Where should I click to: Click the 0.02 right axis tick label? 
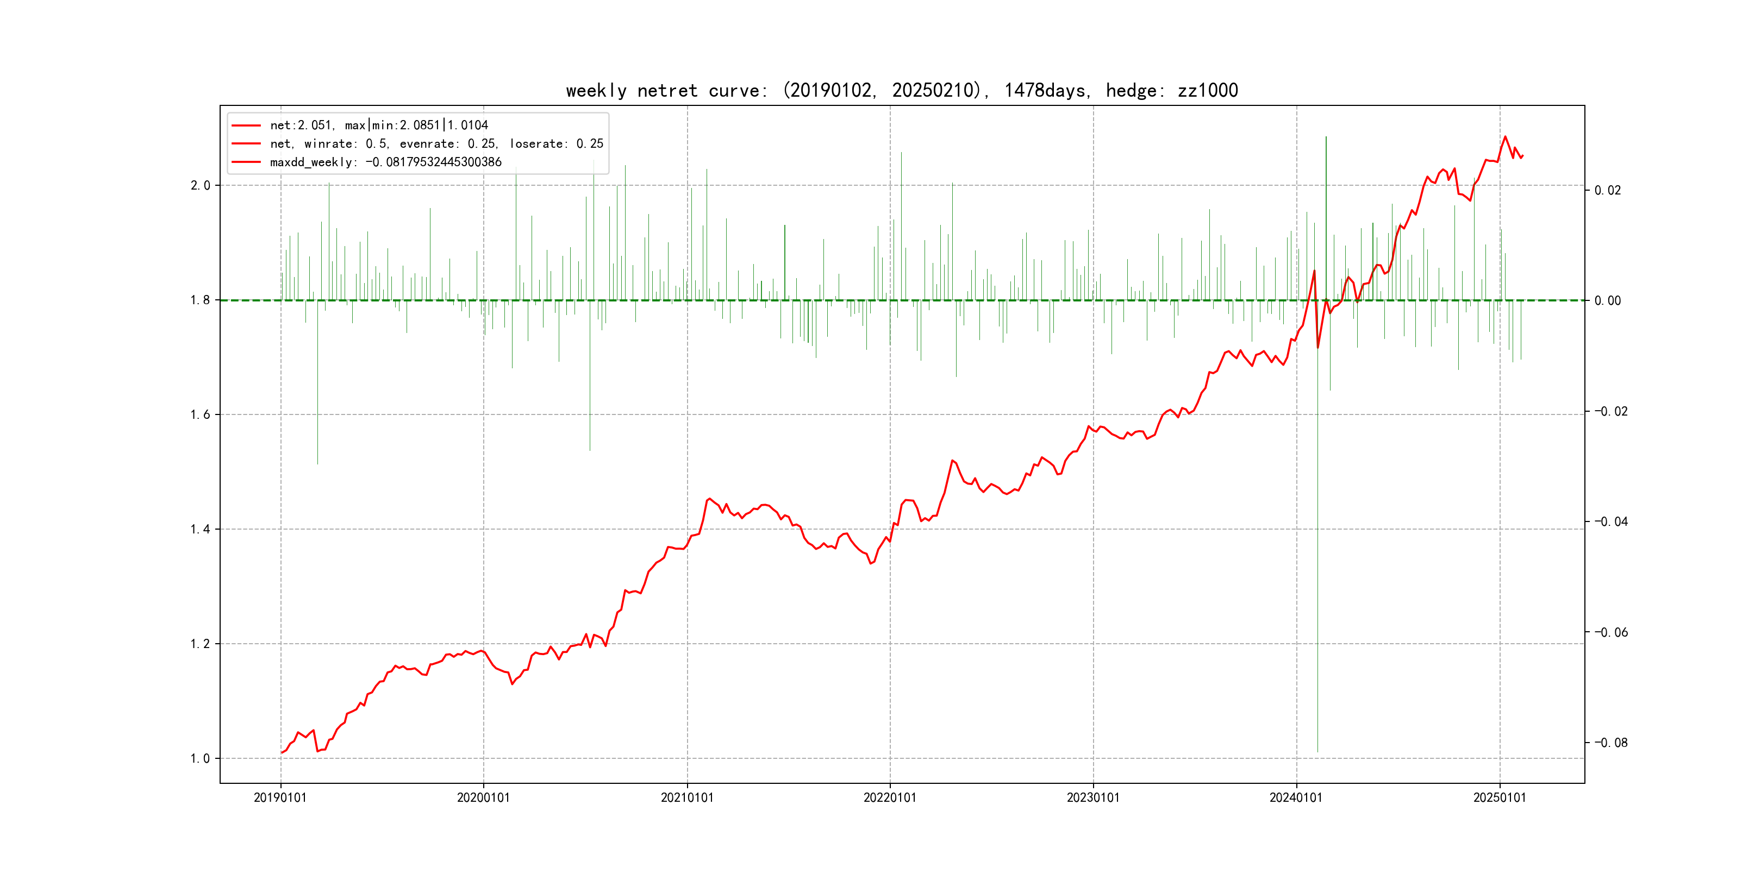(x=1607, y=191)
